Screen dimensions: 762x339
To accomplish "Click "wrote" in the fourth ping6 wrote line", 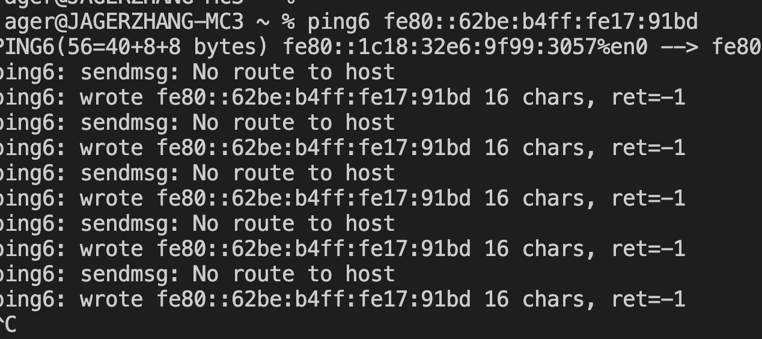I will pyautogui.click(x=111, y=249).
